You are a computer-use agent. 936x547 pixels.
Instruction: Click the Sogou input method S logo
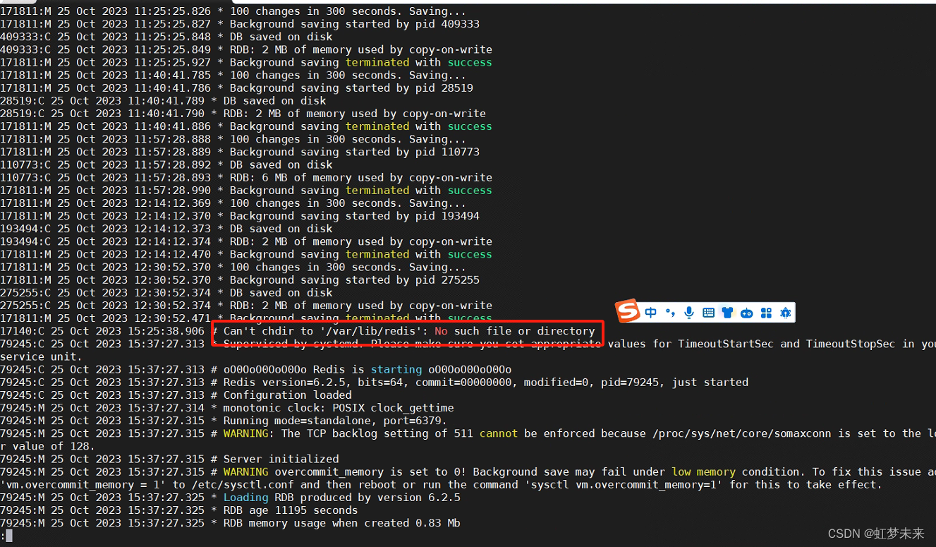(627, 311)
